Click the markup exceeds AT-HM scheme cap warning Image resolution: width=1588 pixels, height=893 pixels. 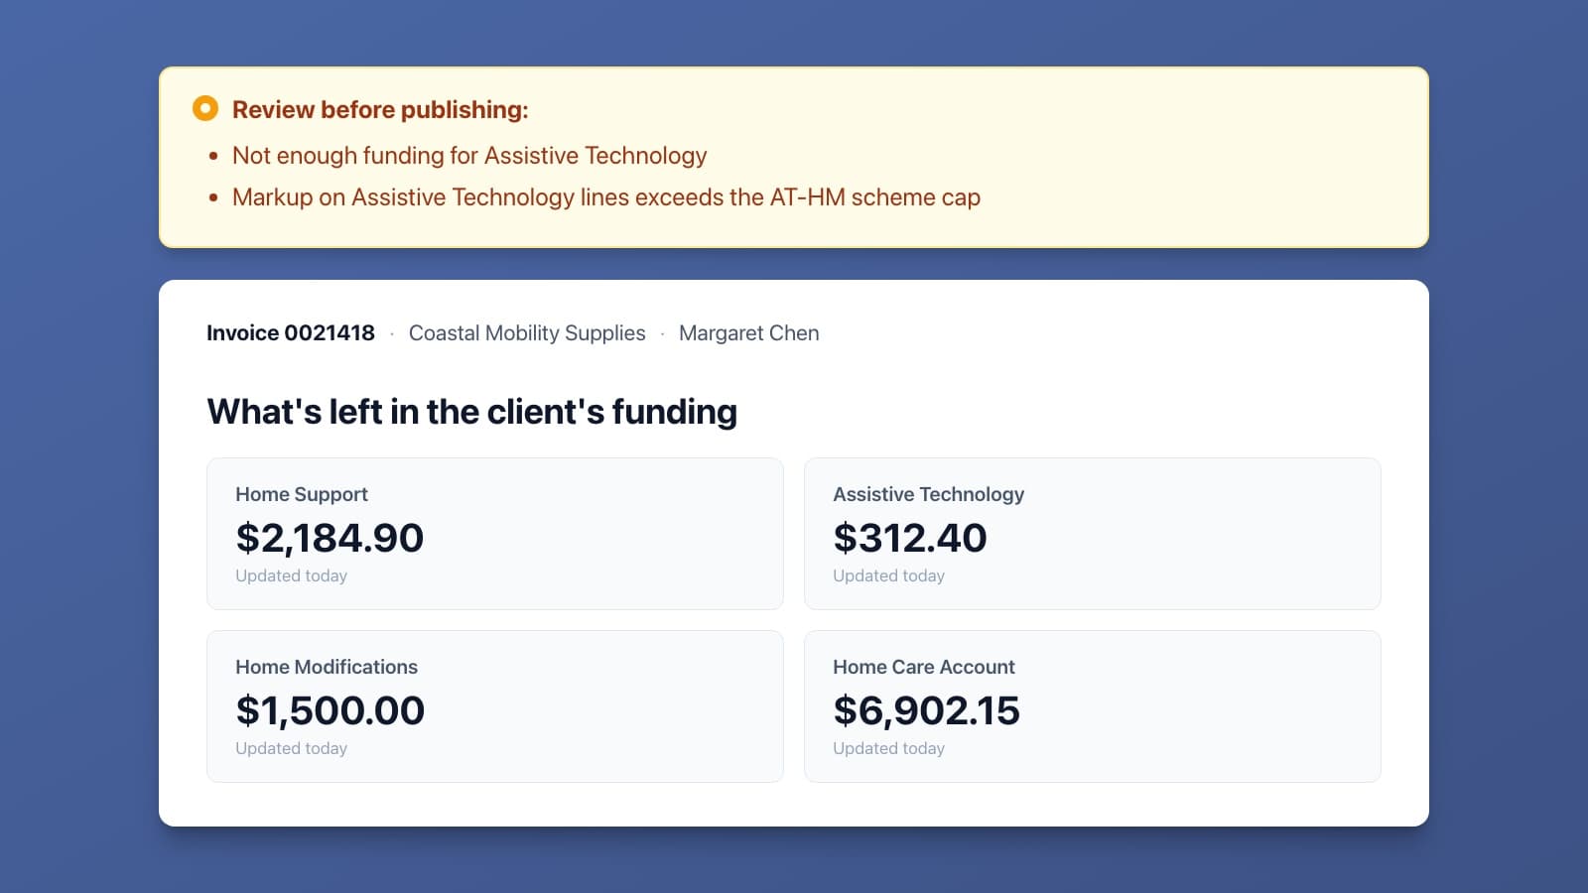click(x=606, y=197)
